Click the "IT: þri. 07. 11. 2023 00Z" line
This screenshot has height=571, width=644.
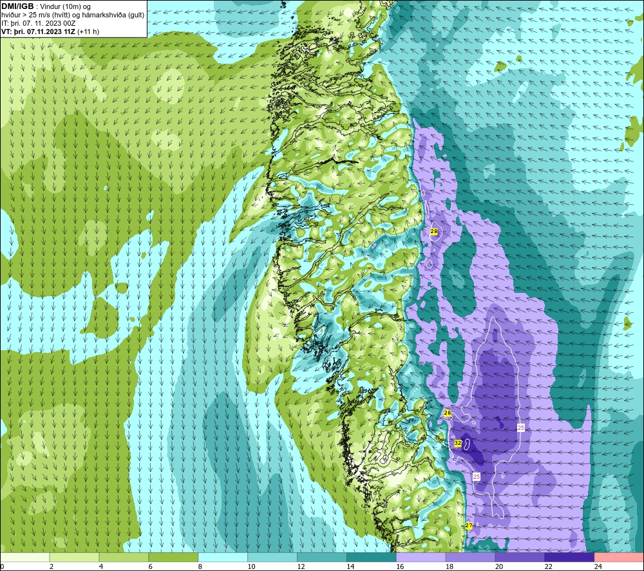38,23
